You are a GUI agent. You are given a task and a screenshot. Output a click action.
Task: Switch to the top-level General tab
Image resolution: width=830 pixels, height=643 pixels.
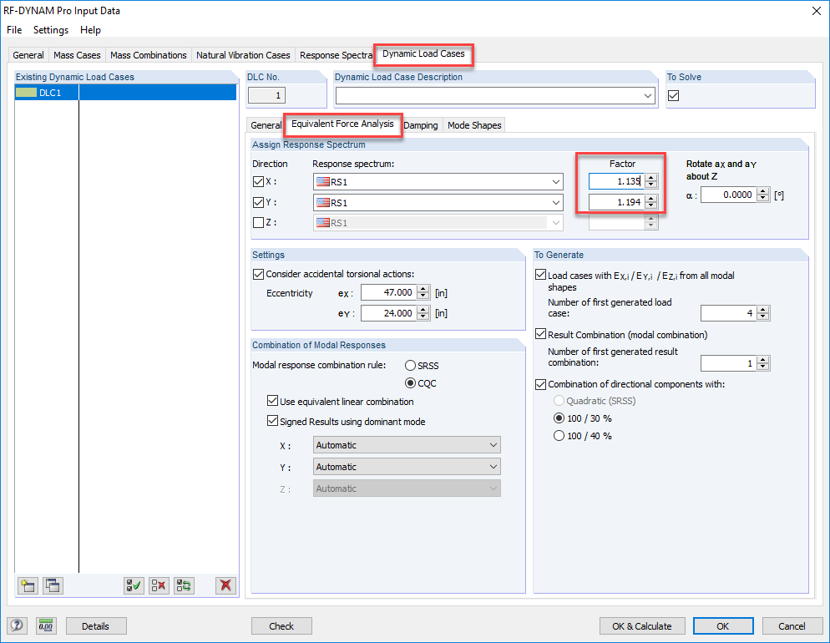pyautogui.click(x=28, y=55)
